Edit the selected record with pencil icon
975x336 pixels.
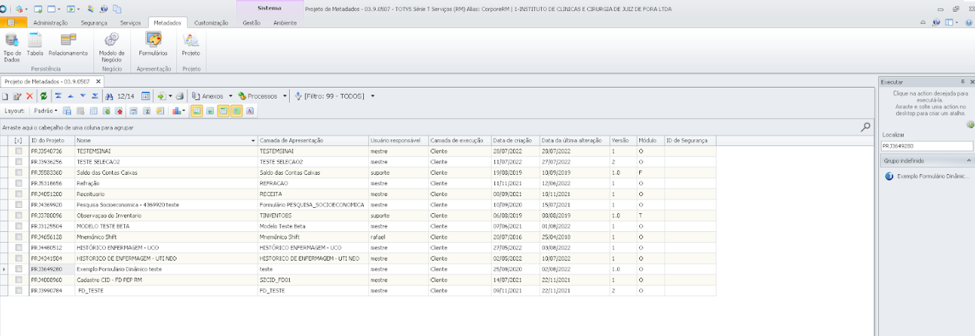(17, 96)
